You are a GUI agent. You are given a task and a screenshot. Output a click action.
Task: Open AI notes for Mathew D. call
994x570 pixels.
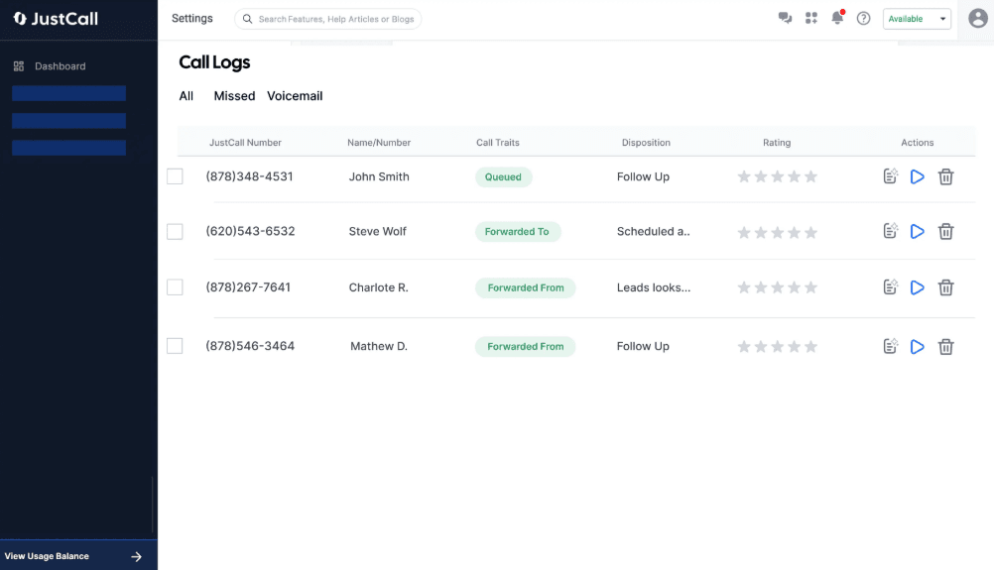[x=891, y=346]
